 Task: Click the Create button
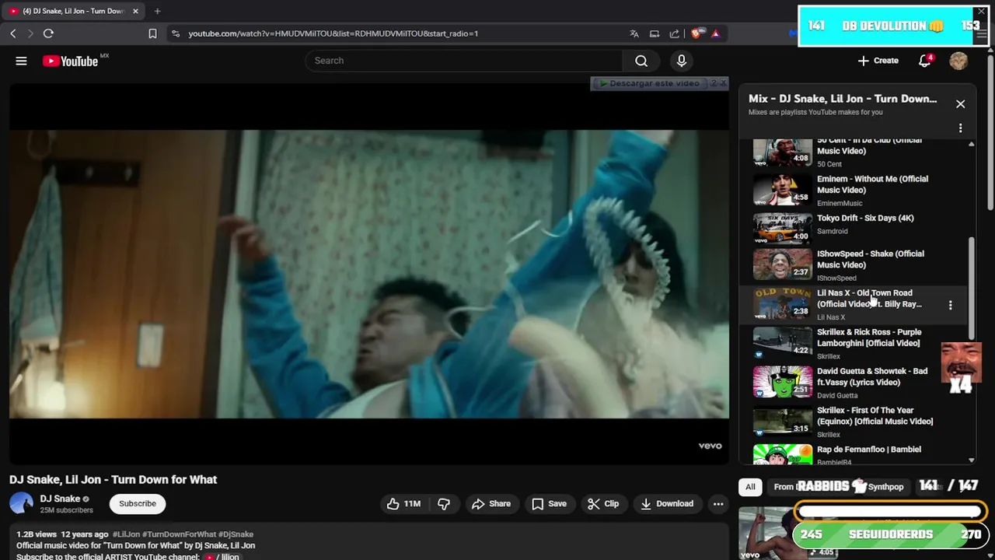click(x=878, y=61)
